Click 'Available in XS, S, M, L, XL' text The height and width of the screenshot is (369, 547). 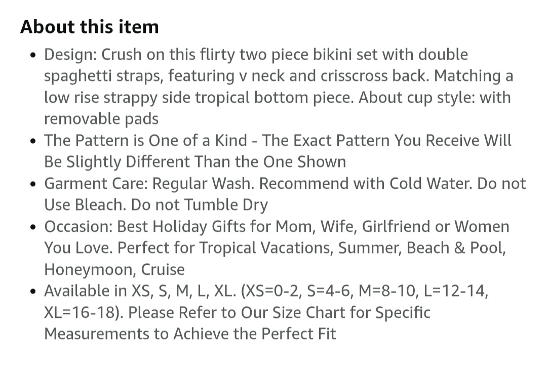(140, 291)
